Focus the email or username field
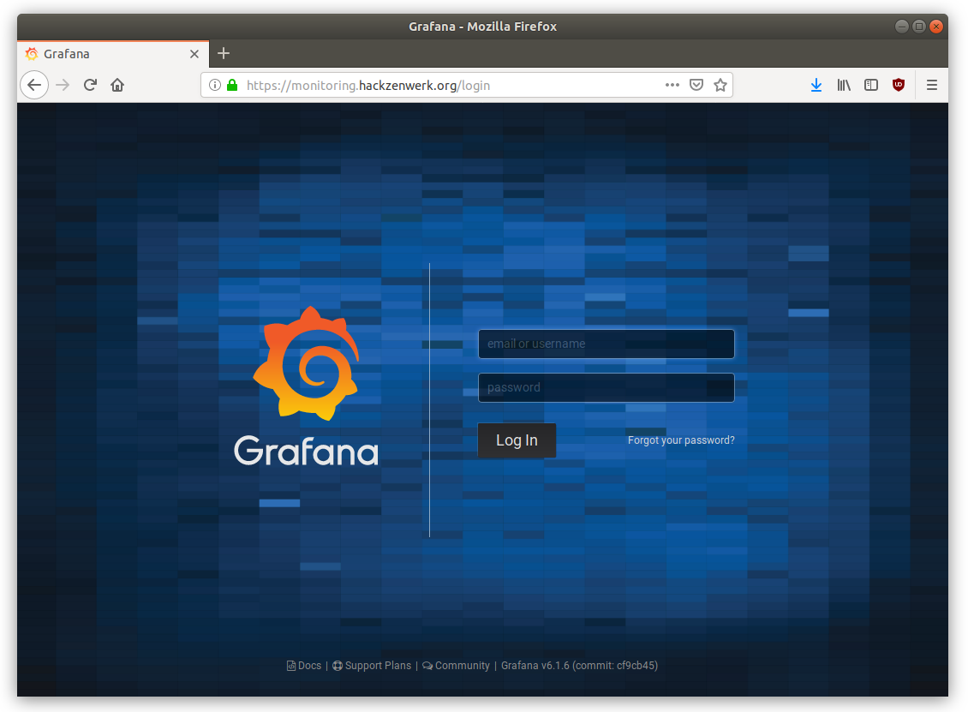The image size is (968, 712). (606, 344)
